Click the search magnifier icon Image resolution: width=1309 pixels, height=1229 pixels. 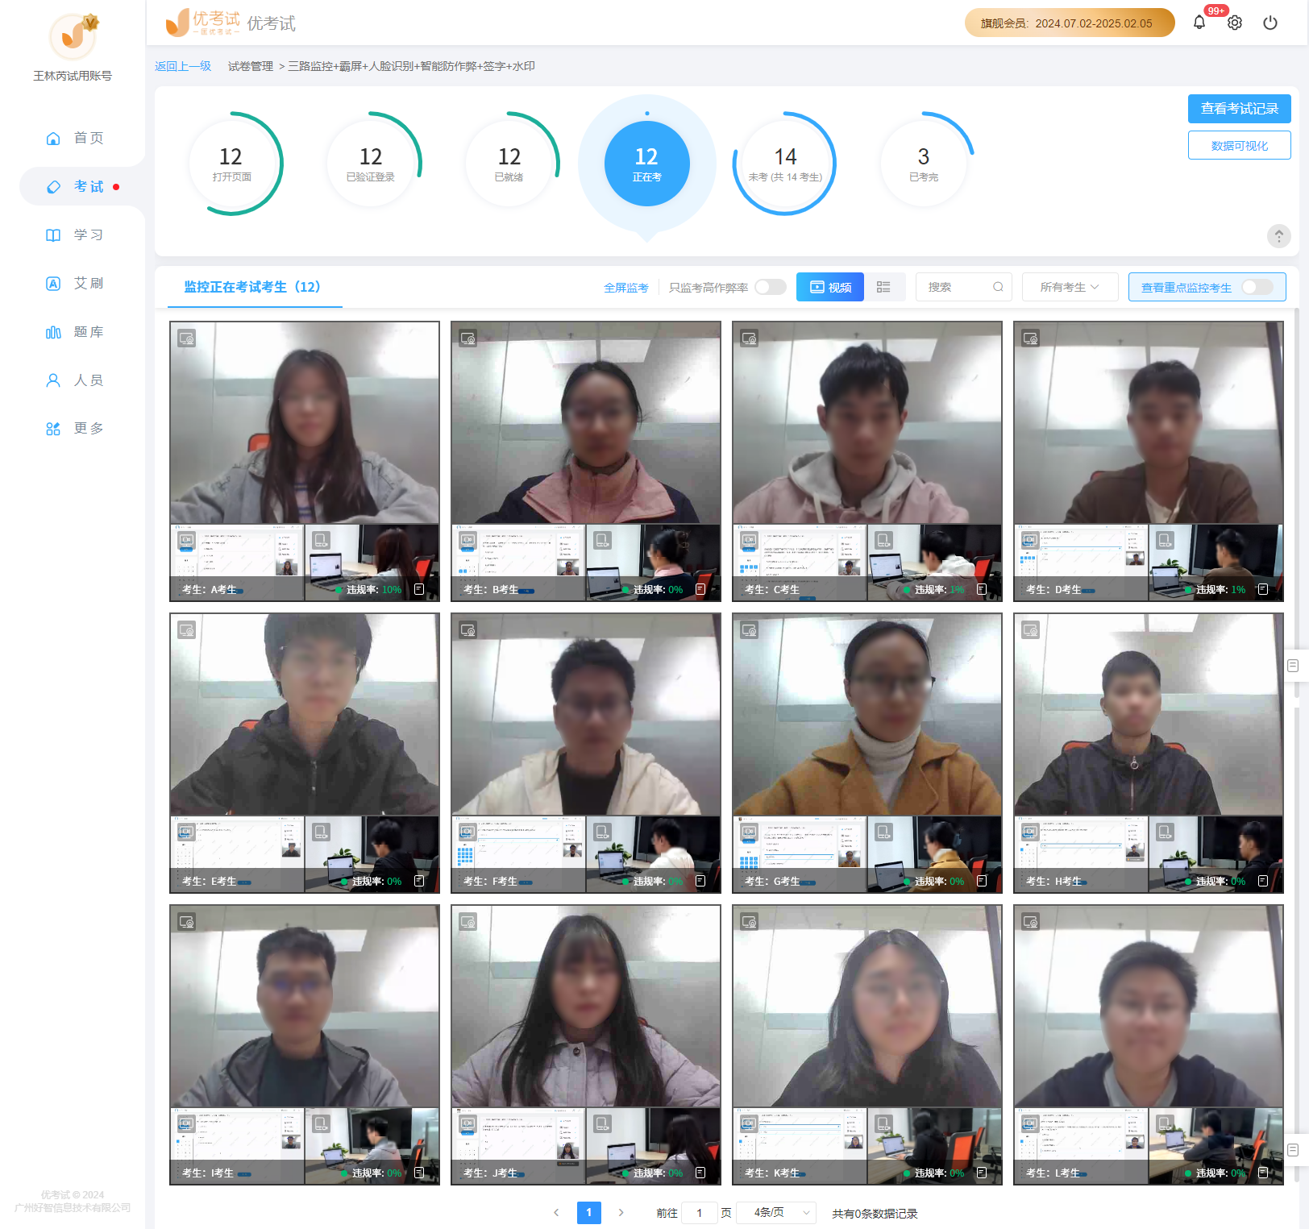pos(998,287)
